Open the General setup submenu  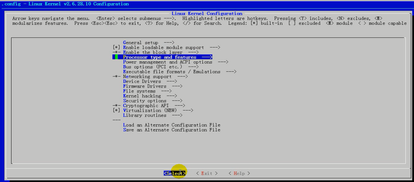[149, 43]
